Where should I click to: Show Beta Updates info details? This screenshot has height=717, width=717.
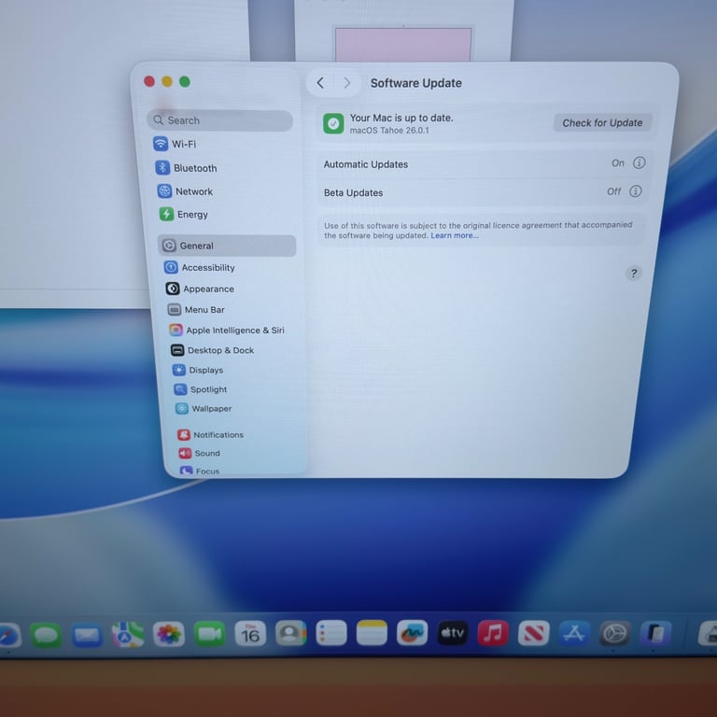(x=635, y=191)
